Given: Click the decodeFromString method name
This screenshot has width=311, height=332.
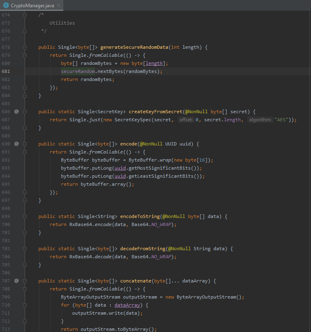Looking at the screenshot, I should coord(143,249).
